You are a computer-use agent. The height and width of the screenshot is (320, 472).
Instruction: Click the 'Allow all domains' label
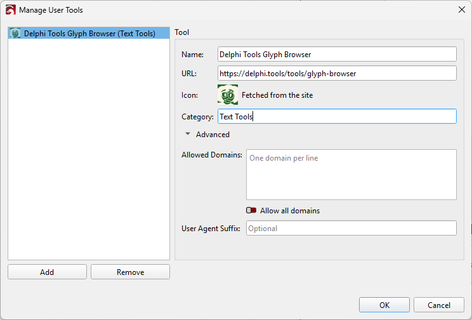click(290, 211)
